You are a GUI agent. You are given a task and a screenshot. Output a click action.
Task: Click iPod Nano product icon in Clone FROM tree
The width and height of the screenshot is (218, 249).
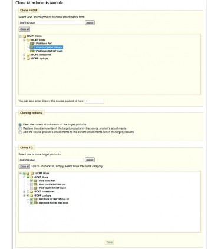pyautogui.click(x=32, y=44)
